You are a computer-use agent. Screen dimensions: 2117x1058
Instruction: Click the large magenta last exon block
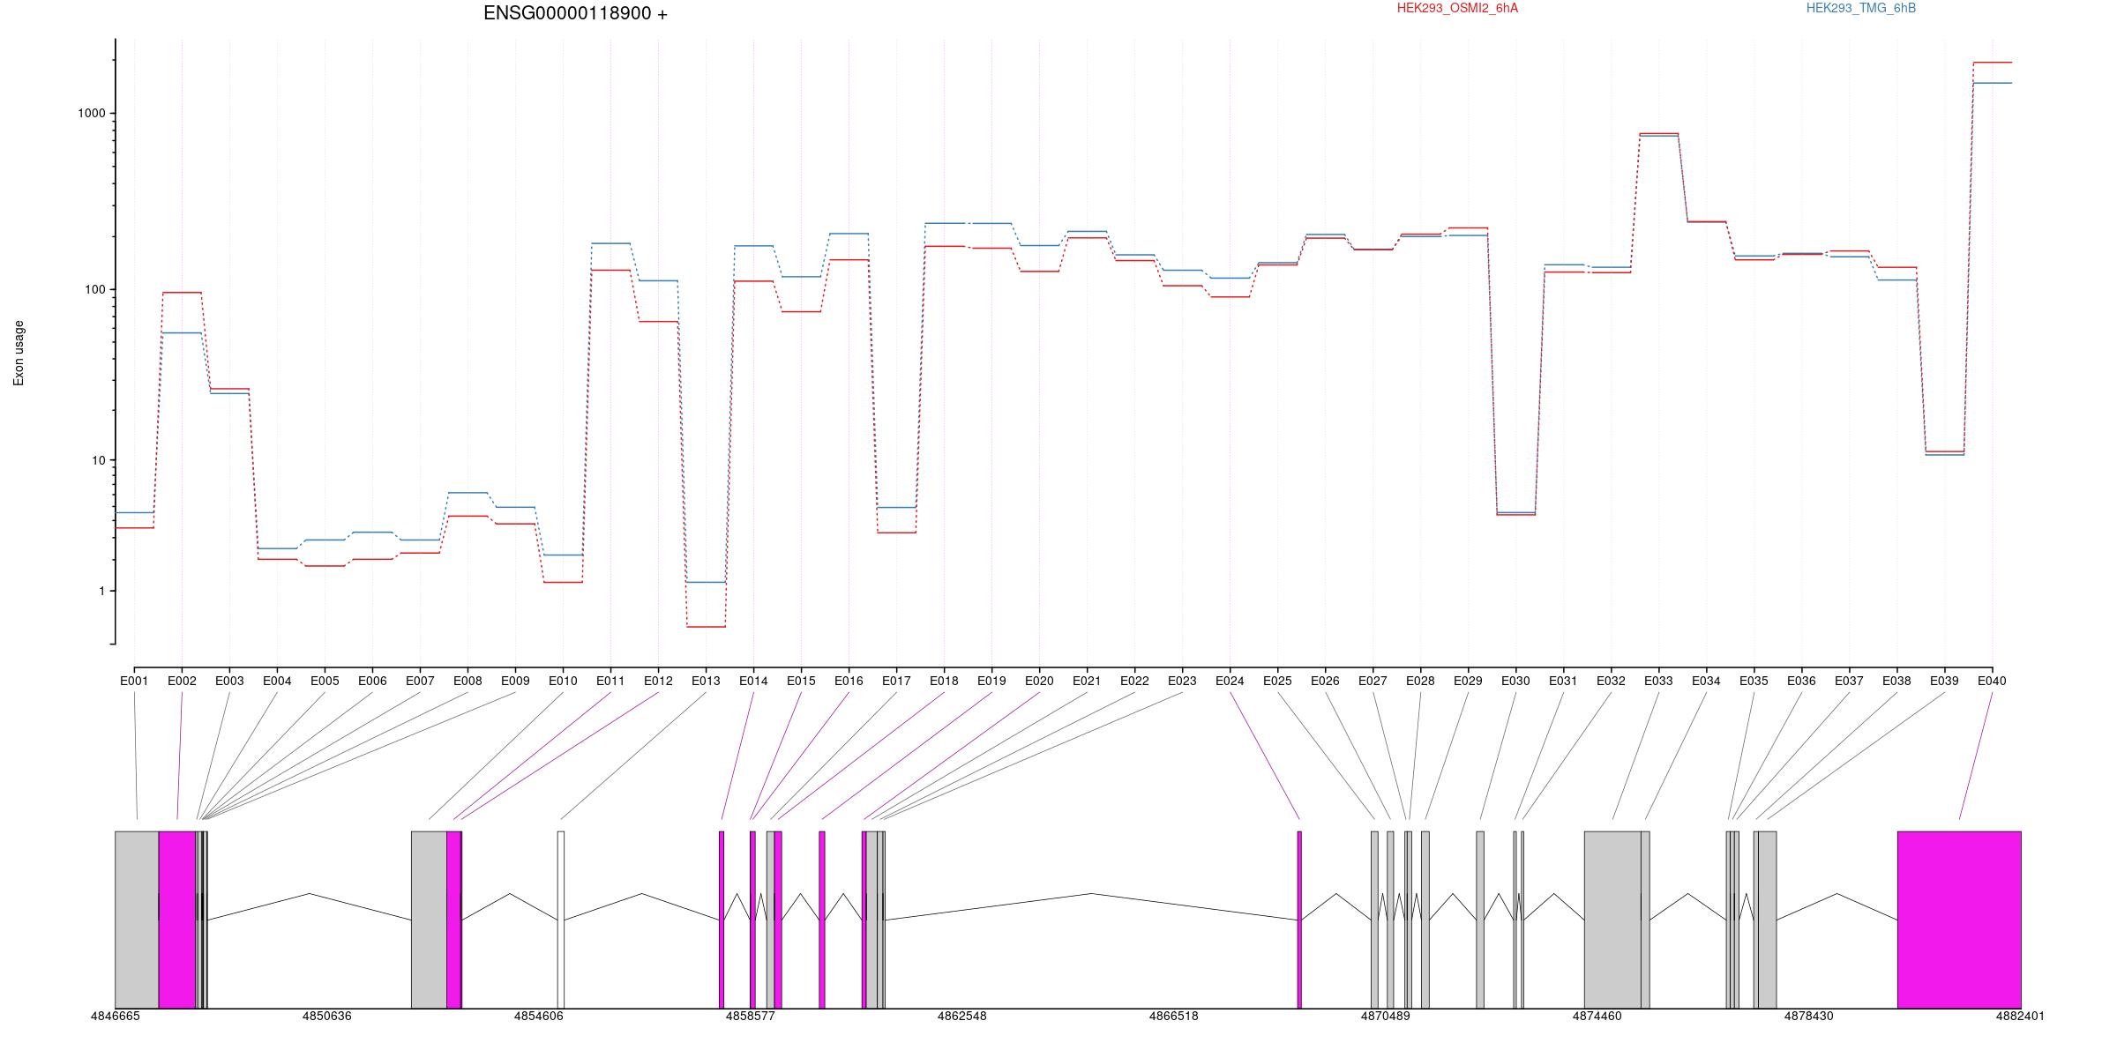point(1959,920)
